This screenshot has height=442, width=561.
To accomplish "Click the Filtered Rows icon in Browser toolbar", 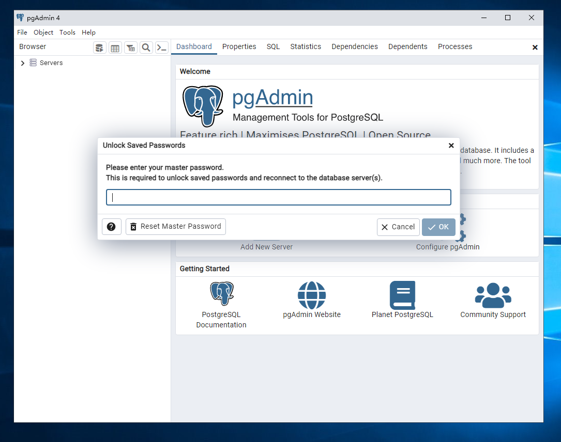I will point(131,48).
